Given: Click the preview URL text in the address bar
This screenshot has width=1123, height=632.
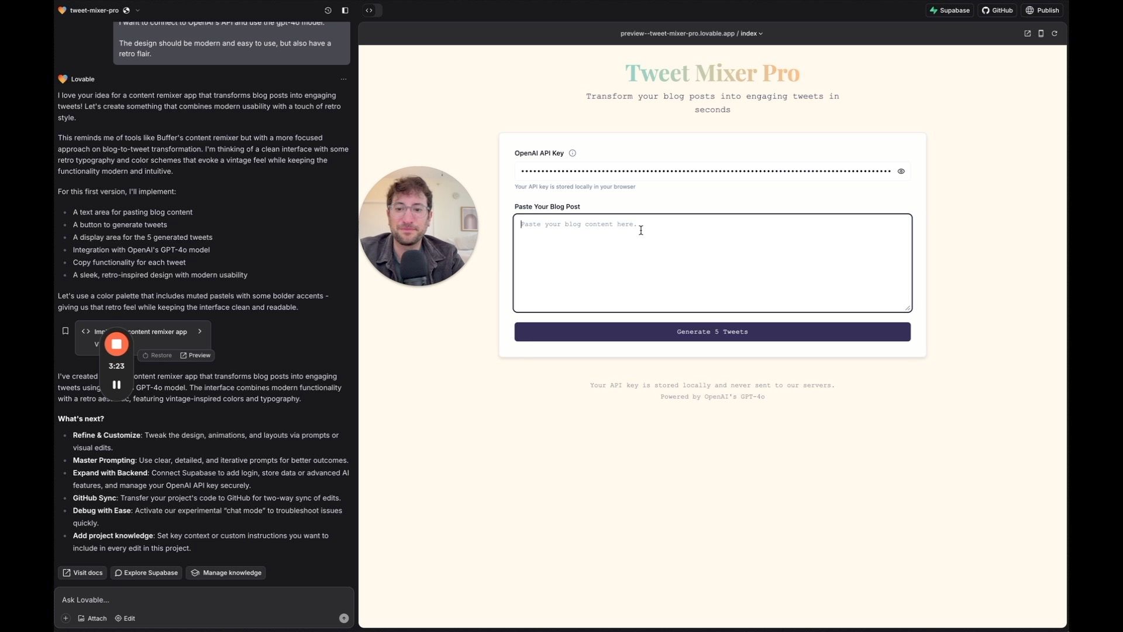Looking at the screenshot, I should point(677,33).
